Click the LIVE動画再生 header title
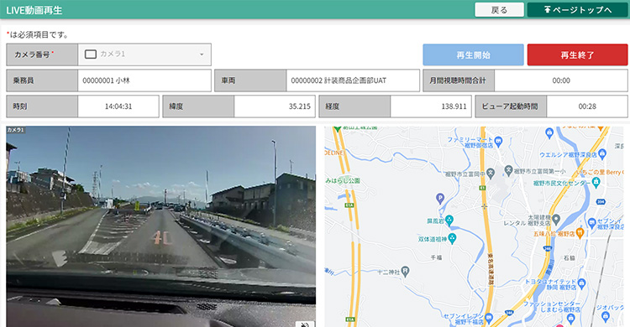 (x=34, y=10)
